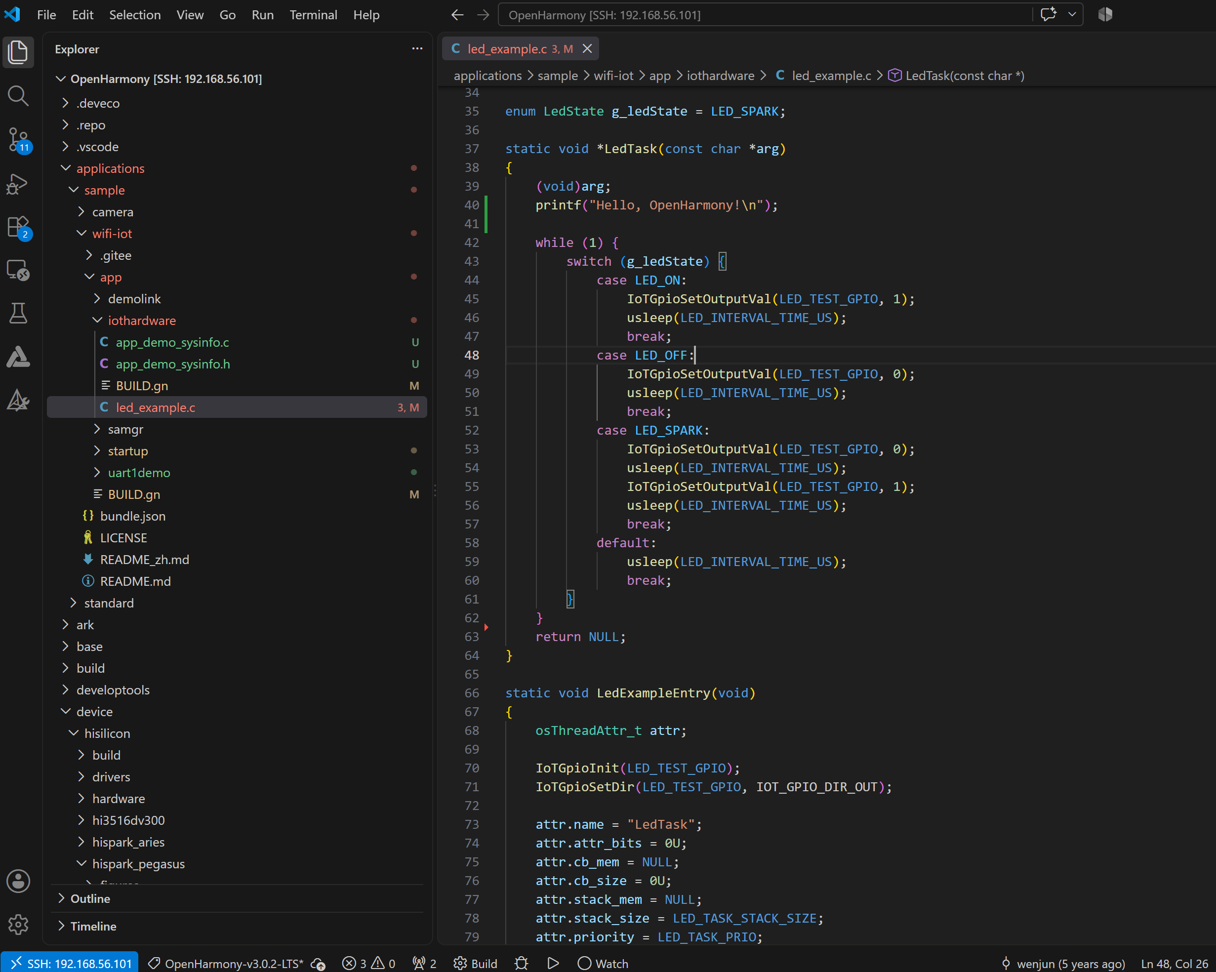Expand the uart1demo folder

coord(237,472)
